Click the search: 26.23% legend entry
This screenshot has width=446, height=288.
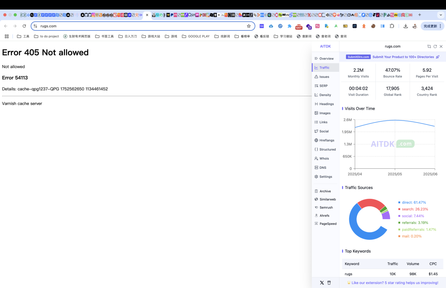click(413, 209)
